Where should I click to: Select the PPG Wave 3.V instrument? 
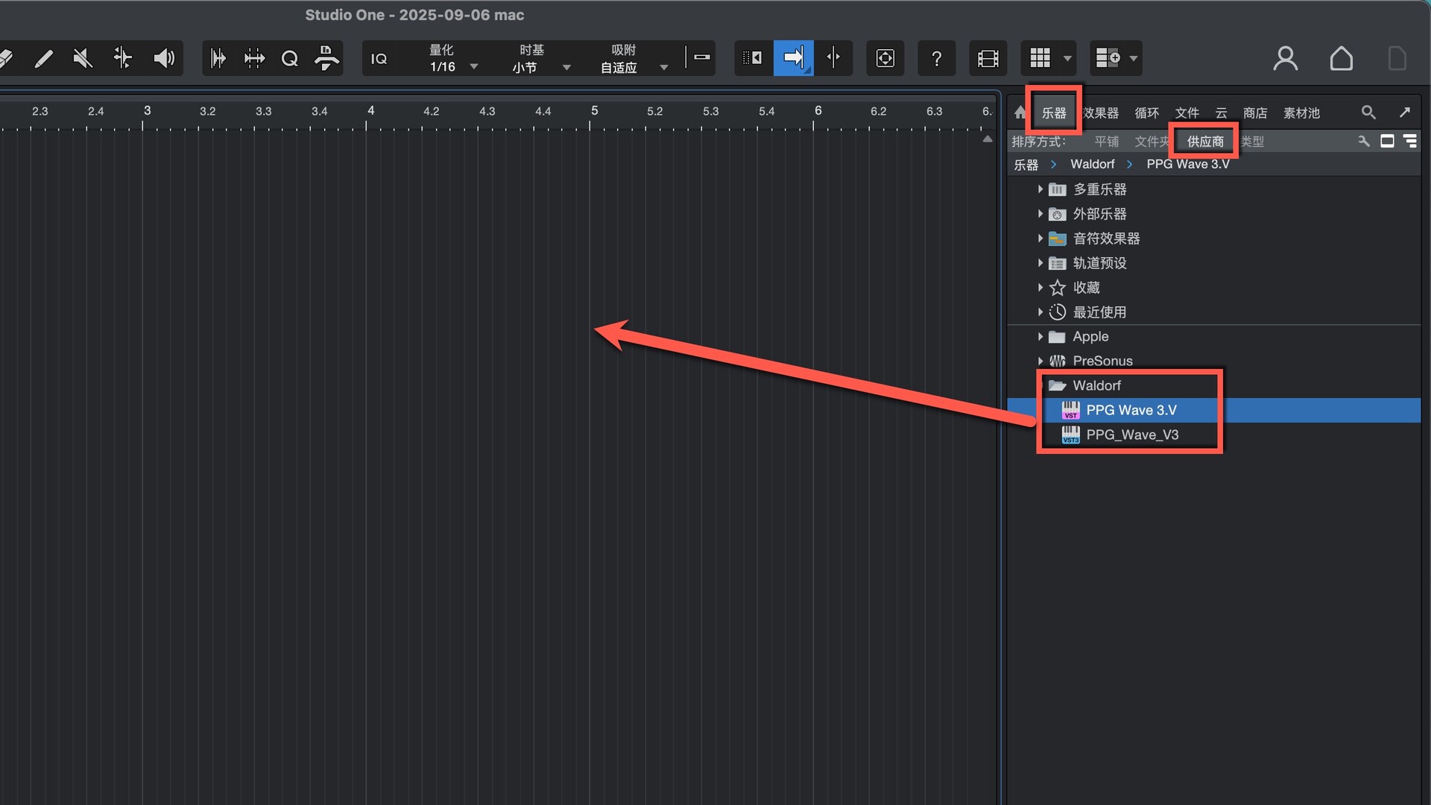(1213, 410)
